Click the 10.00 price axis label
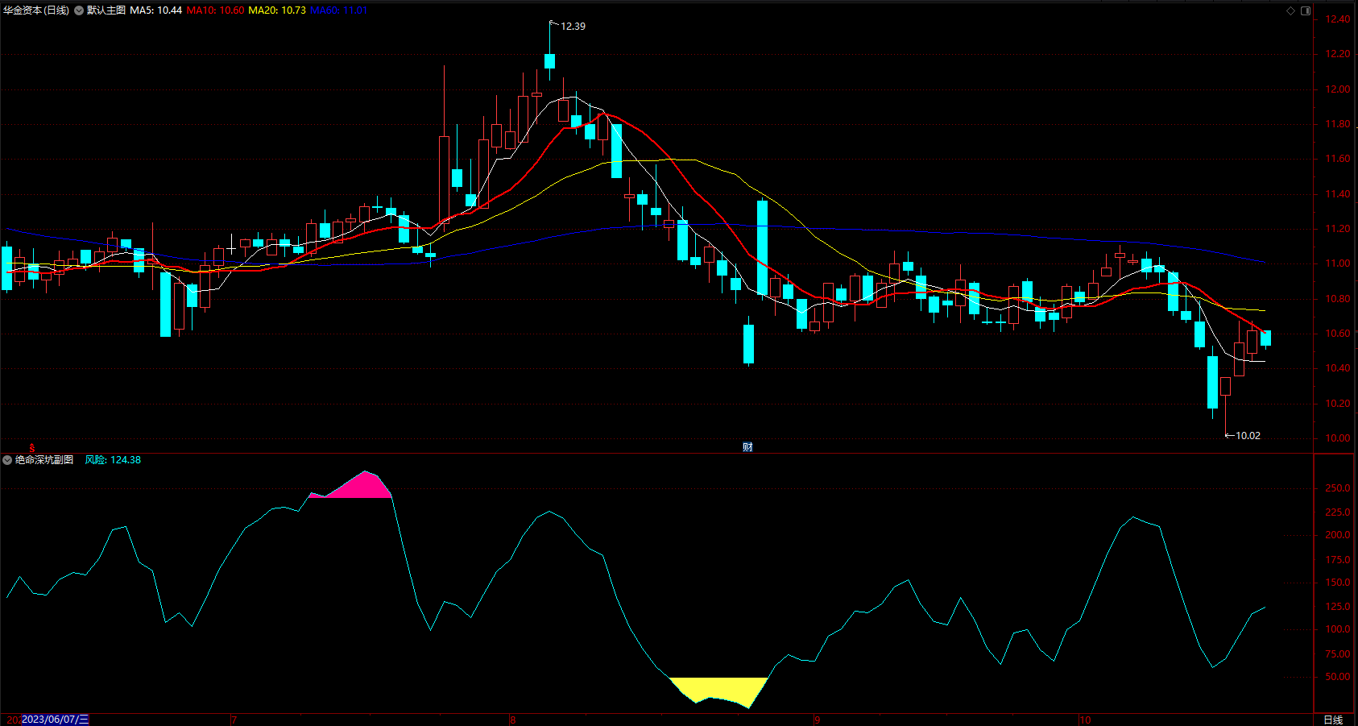This screenshot has width=1358, height=726. [x=1339, y=438]
